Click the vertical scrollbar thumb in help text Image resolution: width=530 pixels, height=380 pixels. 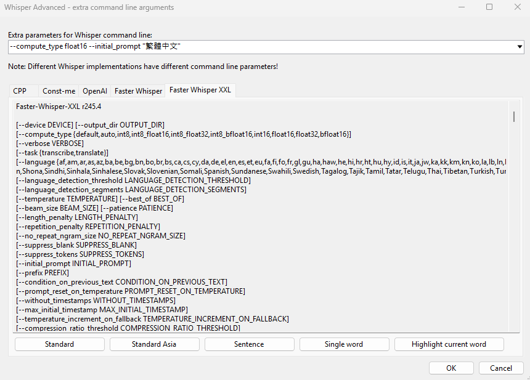click(x=513, y=117)
